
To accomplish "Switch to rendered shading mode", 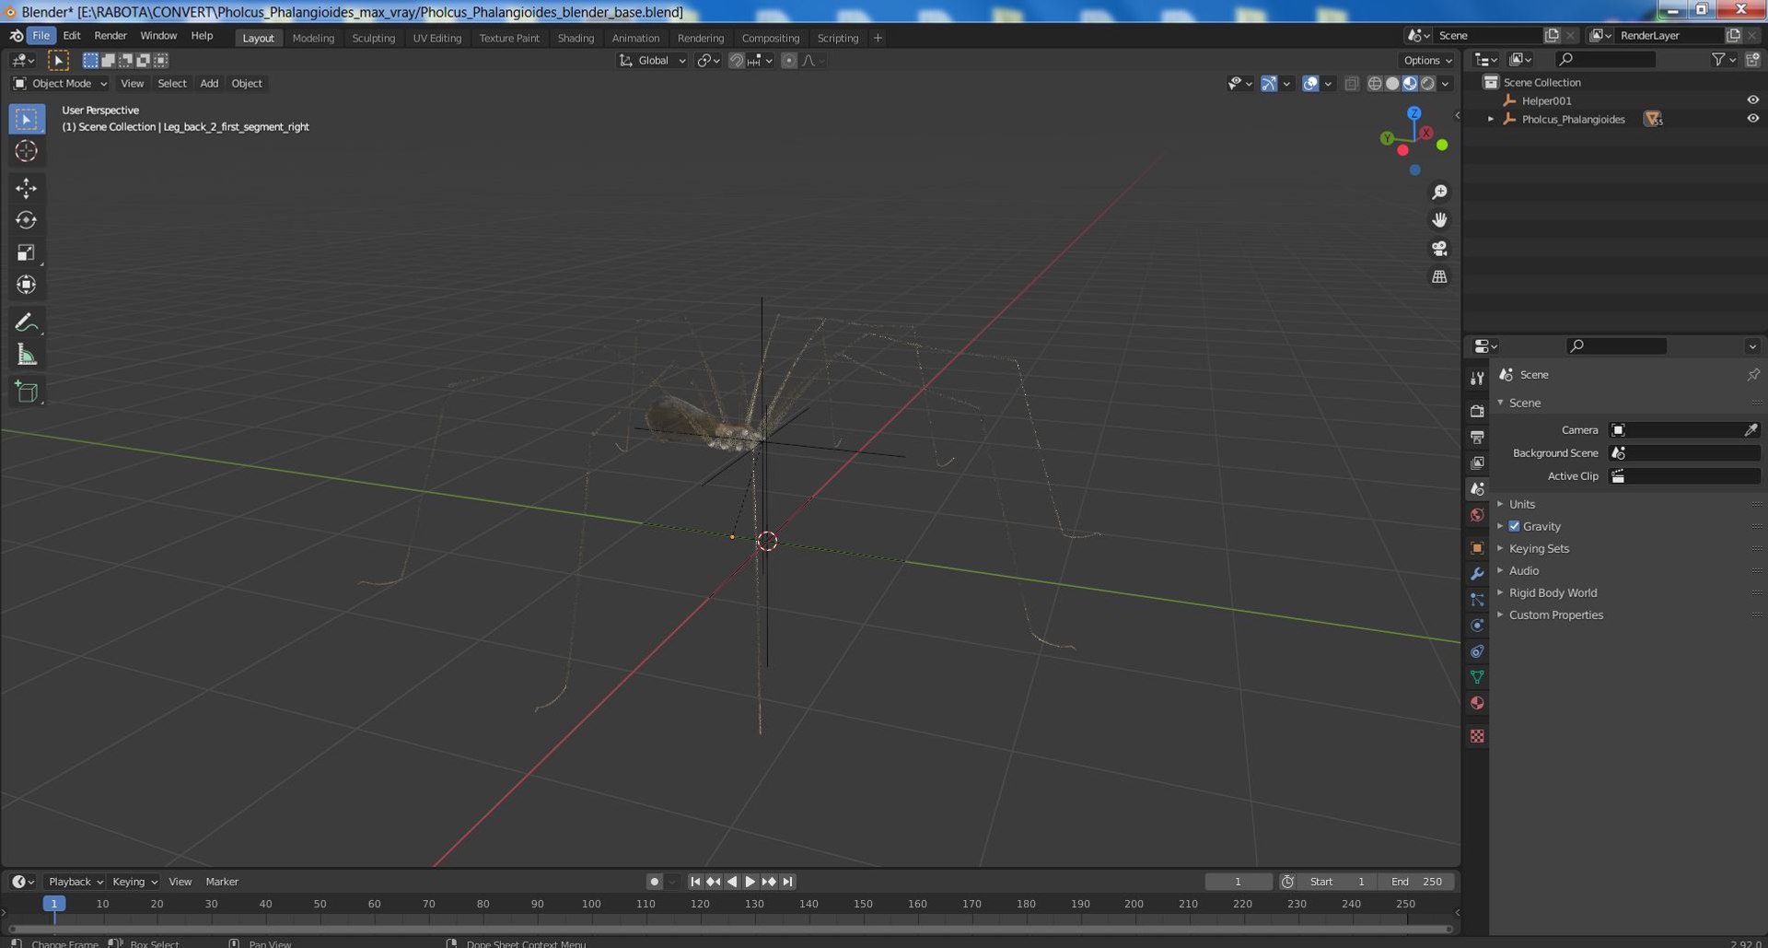I will 1427,84.
